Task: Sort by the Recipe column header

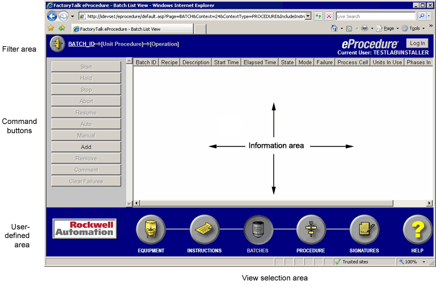Action: tap(169, 63)
